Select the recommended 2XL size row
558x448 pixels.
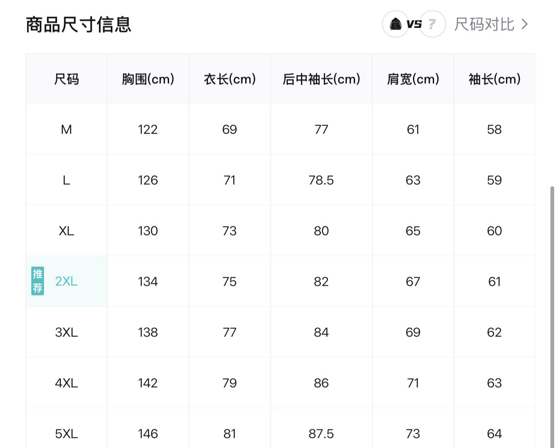point(66,281)
